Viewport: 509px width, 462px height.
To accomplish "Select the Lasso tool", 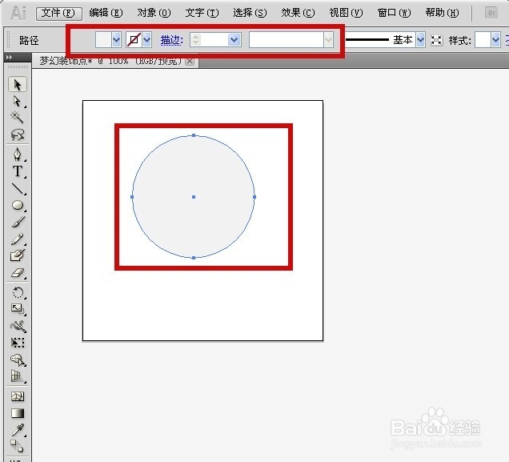I will [x=17, y=134].
